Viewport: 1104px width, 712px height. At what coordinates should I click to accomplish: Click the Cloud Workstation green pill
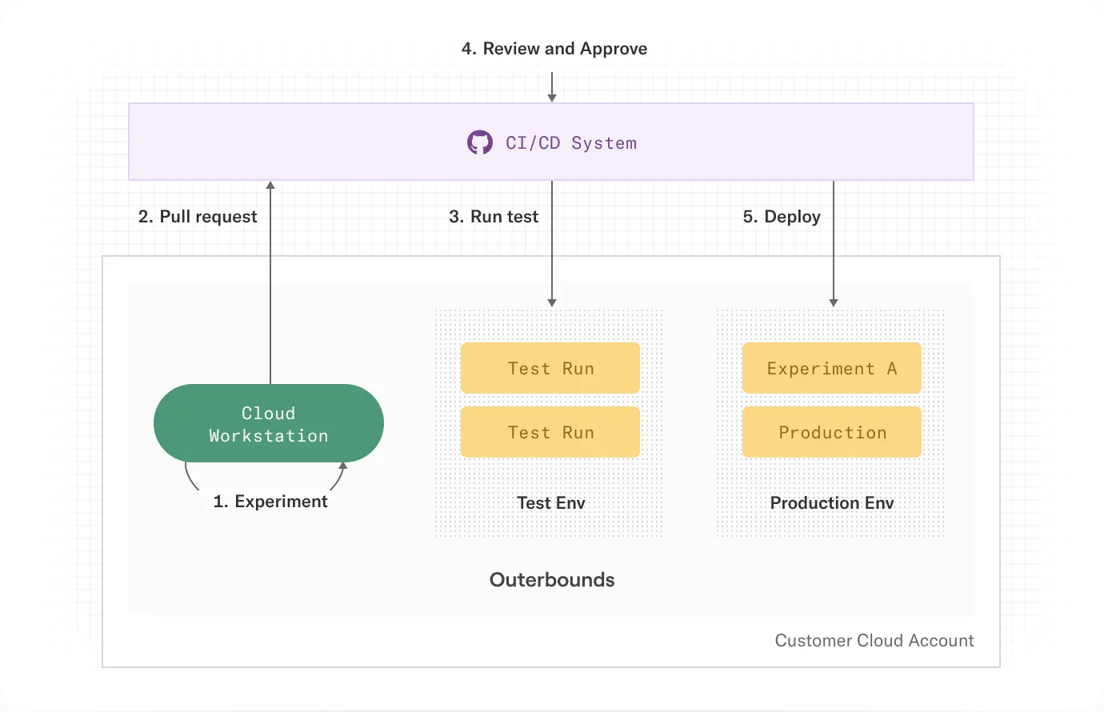(x=269, y=423)
